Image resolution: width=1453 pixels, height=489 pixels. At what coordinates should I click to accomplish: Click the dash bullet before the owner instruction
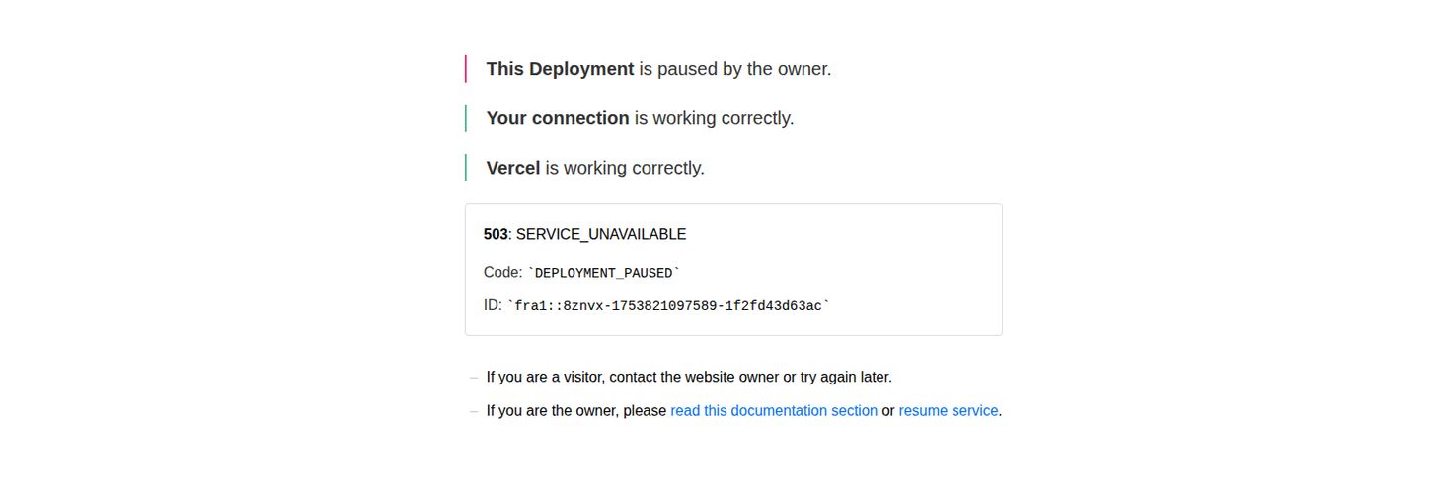point(474,411)
